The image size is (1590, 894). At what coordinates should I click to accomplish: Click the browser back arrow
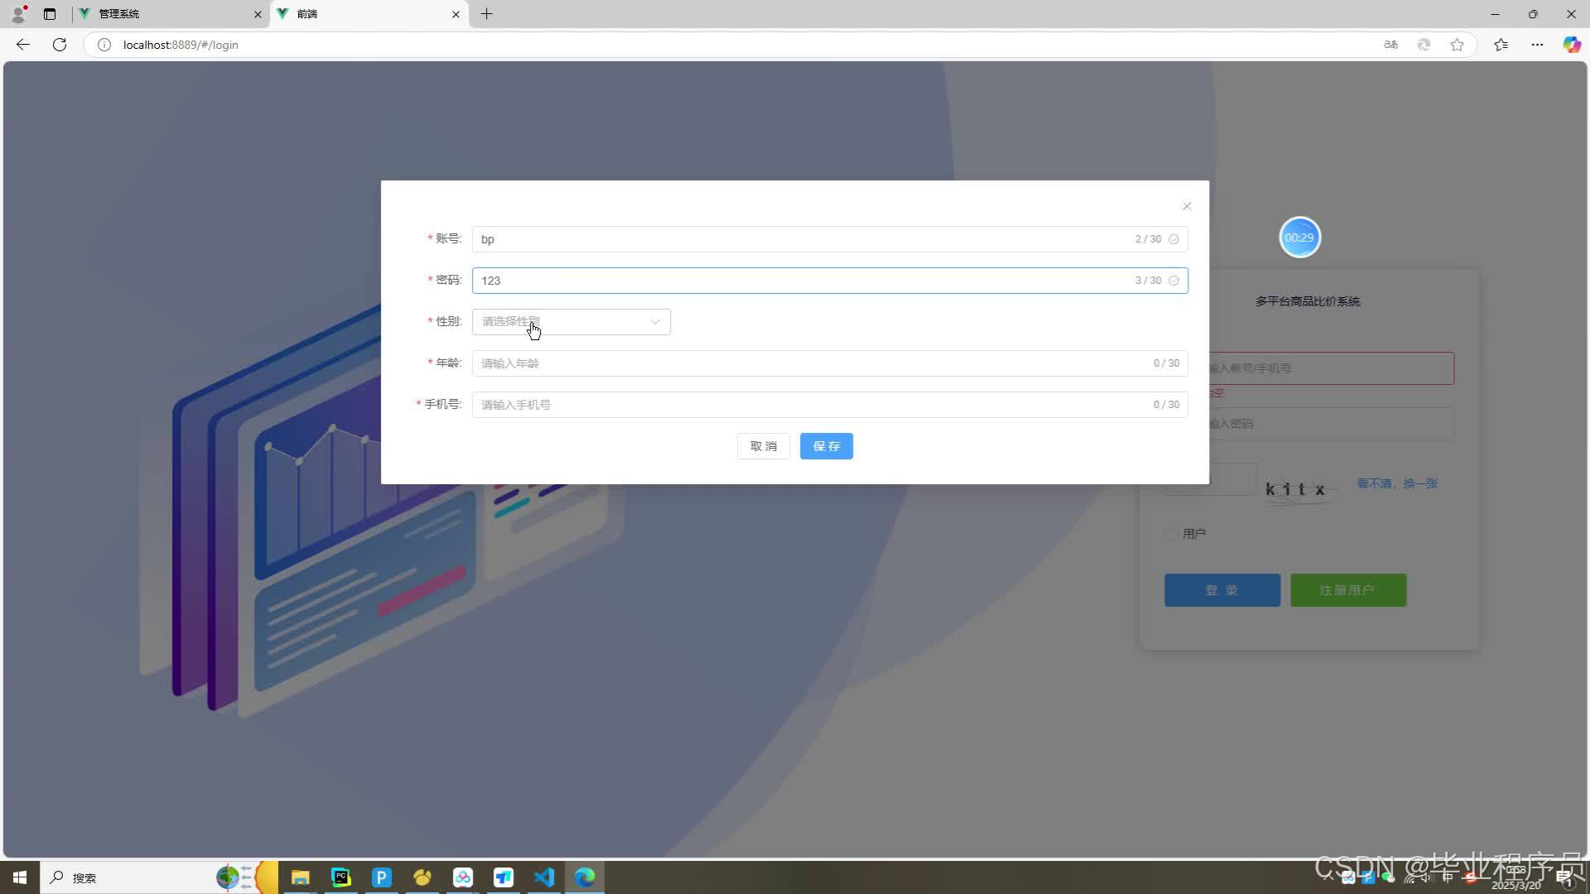[23, 45]
